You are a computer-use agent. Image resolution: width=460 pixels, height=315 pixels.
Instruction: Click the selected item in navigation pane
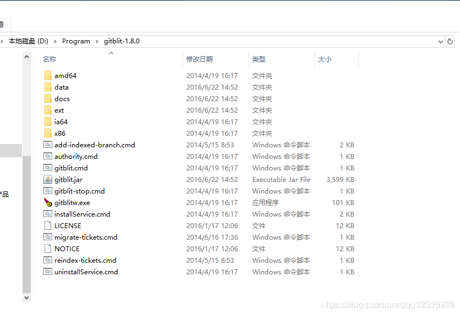coord(11,151)
